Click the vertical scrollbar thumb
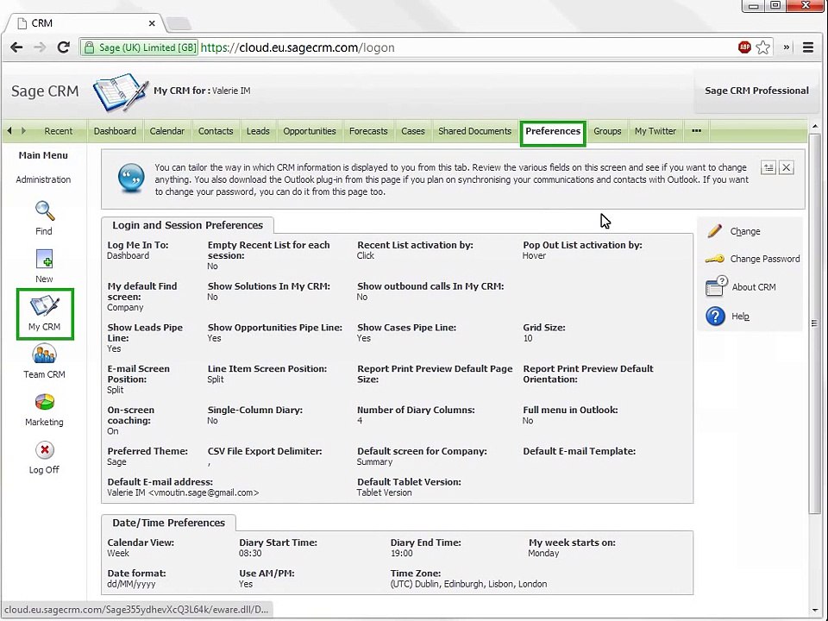This screenshot has width=828, height=621. [x=814, y=323]
